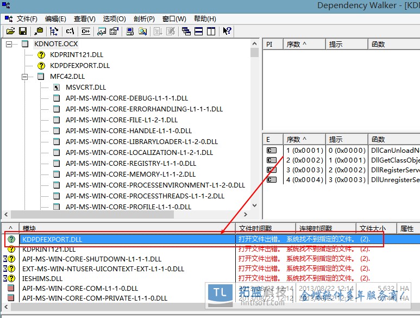Image resolution: width=420 pixels, height=318 pixels.
Task: Select API-MS-WIN-CORE-LIBRARYLOADER-L1-2-0.DLL in tree
Action: [x=142, y=142]
